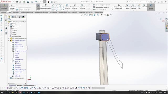Screen dimensions: 168x94
Task: Open the Options gear icon
Action: (55, 2)
